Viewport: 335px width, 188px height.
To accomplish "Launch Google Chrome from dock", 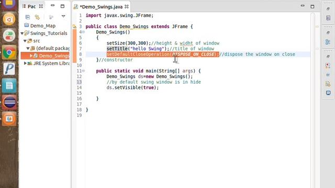I will tap(9, 52).
